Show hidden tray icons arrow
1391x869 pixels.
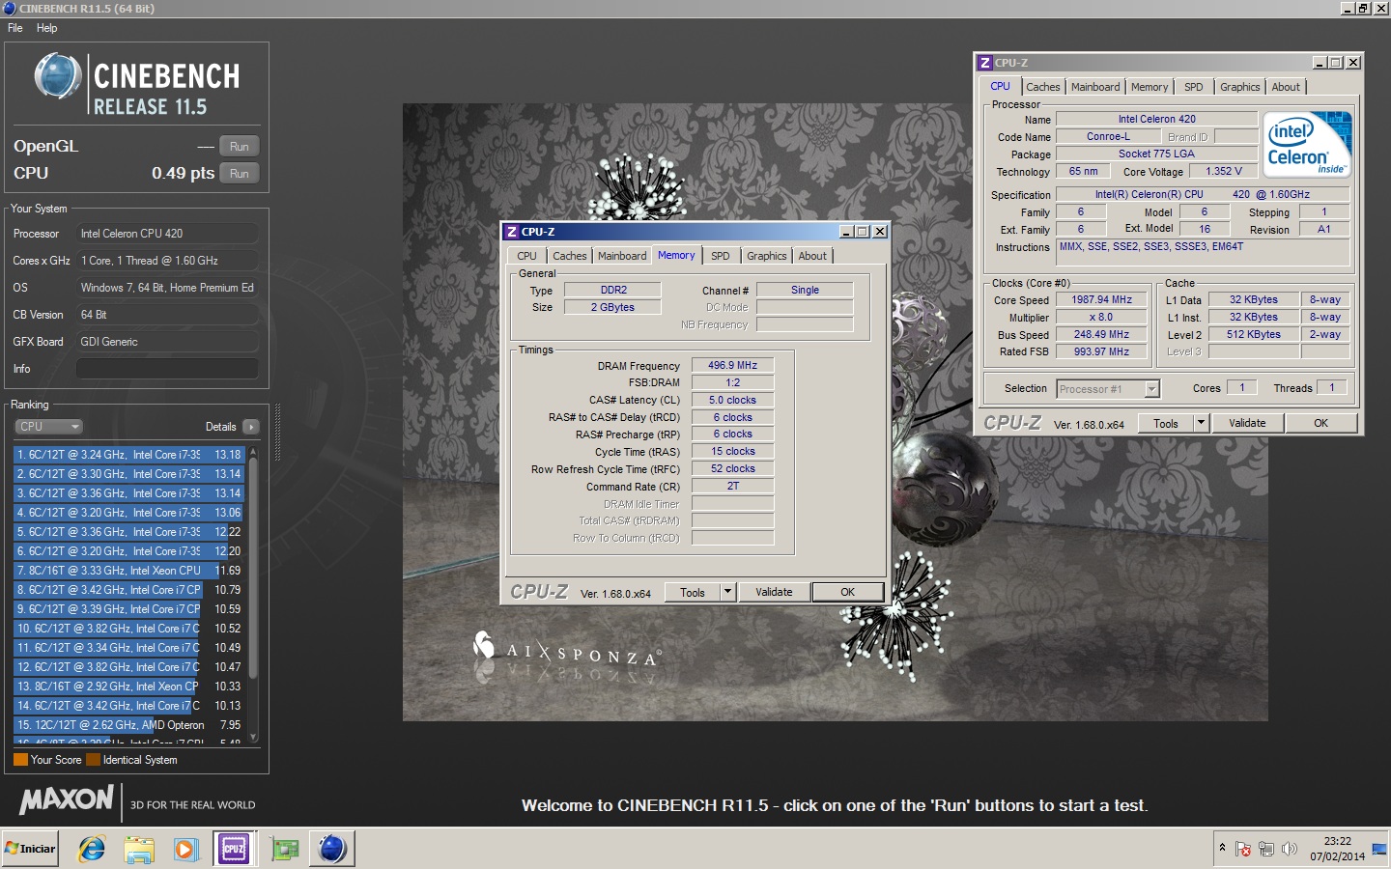point(1222,848)
